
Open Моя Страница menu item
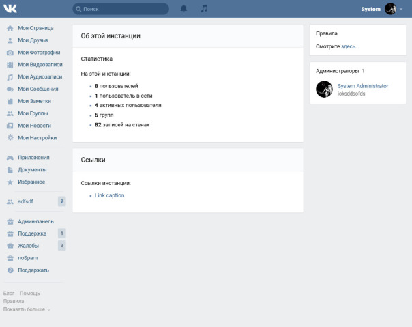point(35,28)
